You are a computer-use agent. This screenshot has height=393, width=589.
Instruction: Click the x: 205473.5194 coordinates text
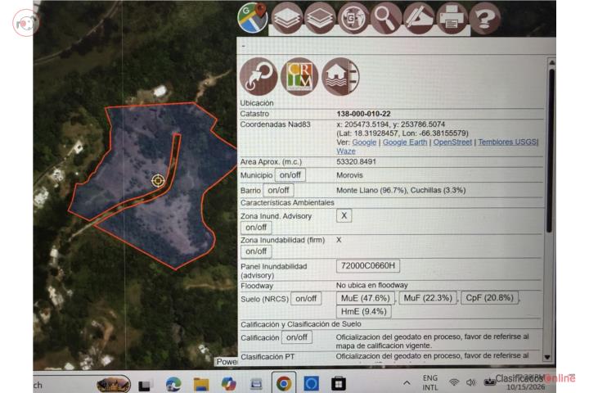coord(391,124)
